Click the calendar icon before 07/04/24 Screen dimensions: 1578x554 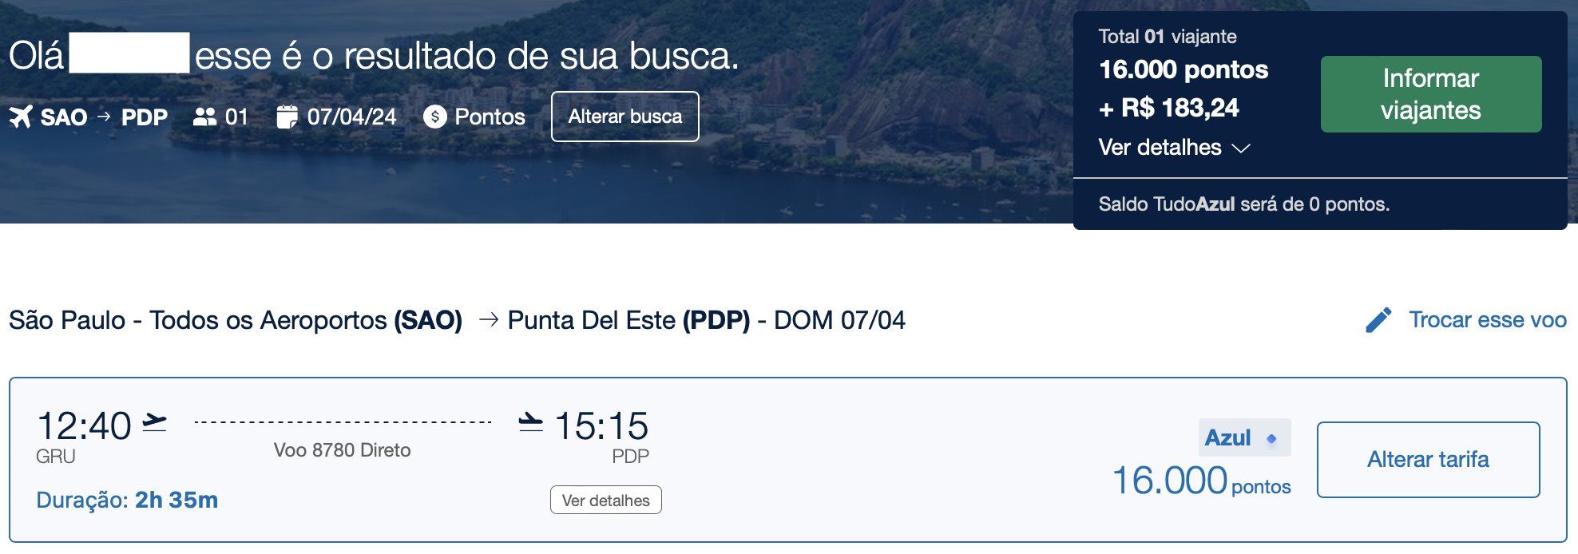coord(287,117)
